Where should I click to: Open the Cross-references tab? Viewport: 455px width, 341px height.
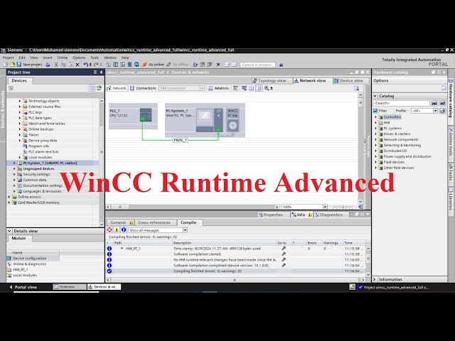click(154, 222)
